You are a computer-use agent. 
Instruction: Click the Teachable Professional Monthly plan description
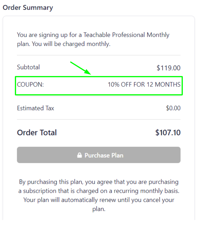(93, 40)
